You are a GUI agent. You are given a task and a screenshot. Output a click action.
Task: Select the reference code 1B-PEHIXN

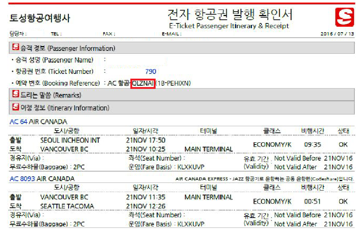(174, 83)
